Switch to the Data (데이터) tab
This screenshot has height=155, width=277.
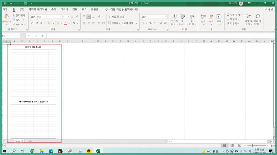coord(64,9)
